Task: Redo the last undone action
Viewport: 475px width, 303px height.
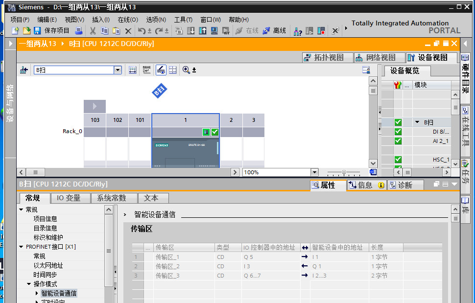Action: 159,30
